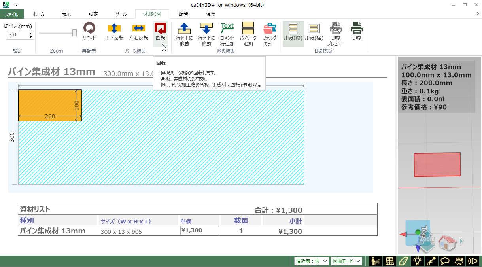
Task: Click the 長さ：200.0mm text in the info panel
Action: 427,83
